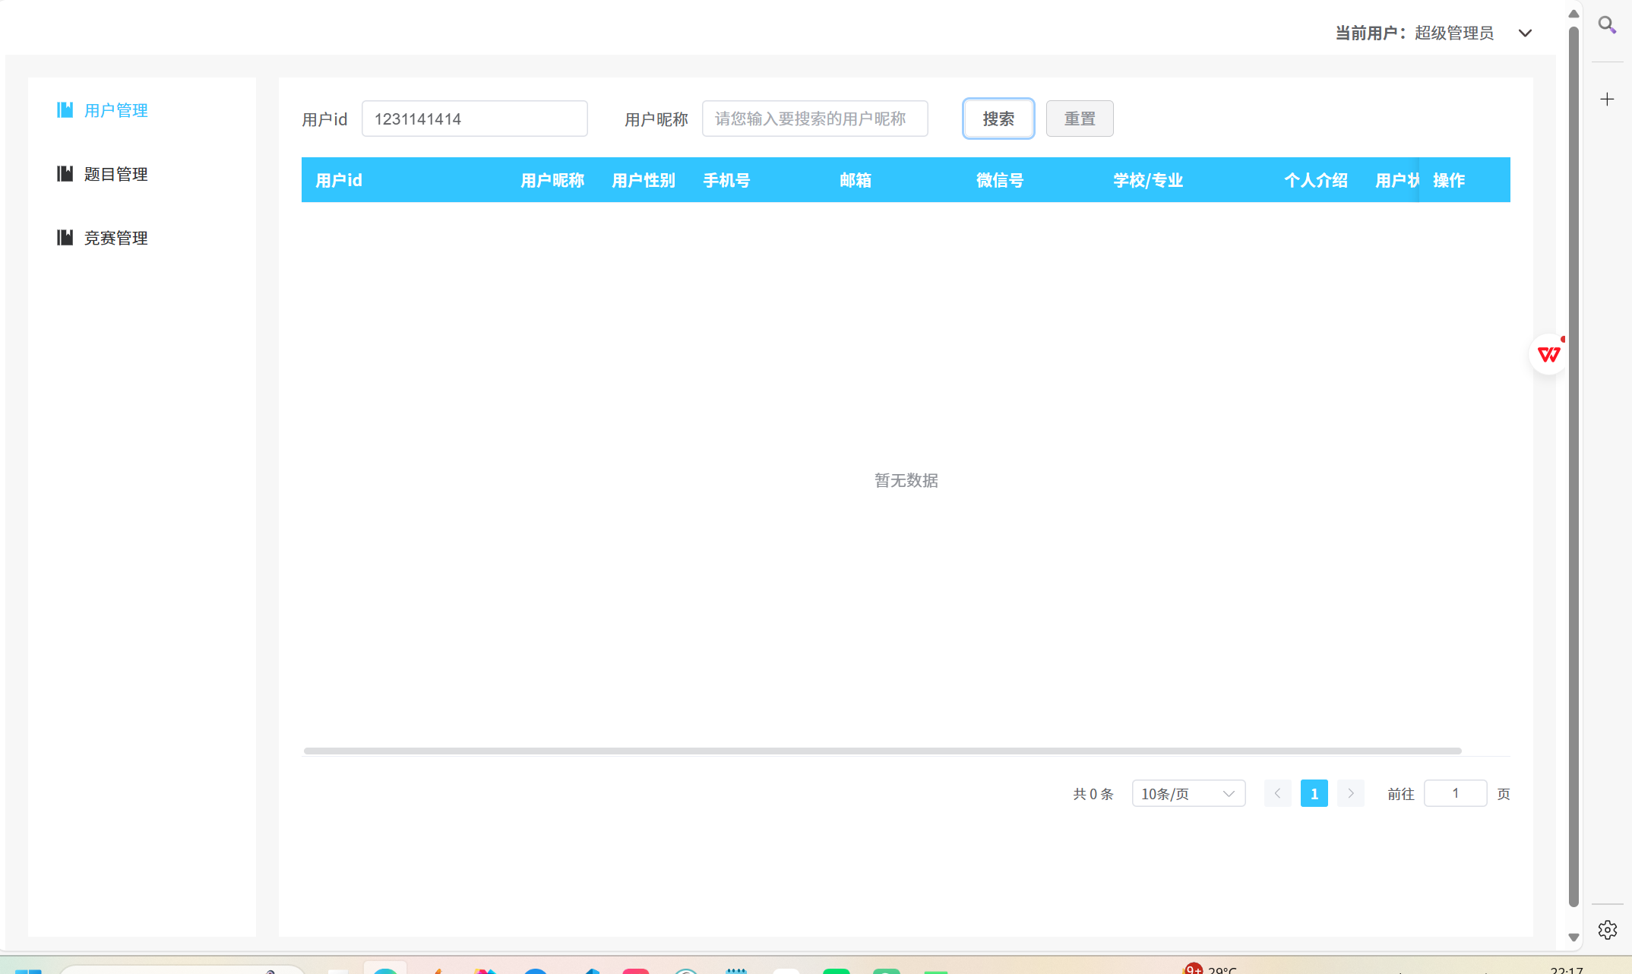Open the 竞赛管理 menu item
The image size is (1632, 974).
pos(115,238)
